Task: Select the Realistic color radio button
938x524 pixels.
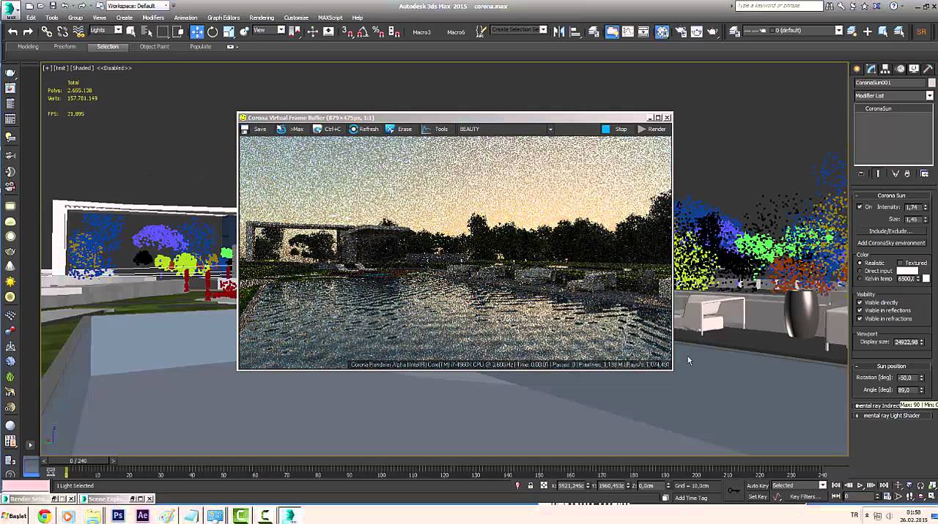Action: click(860, 263)
